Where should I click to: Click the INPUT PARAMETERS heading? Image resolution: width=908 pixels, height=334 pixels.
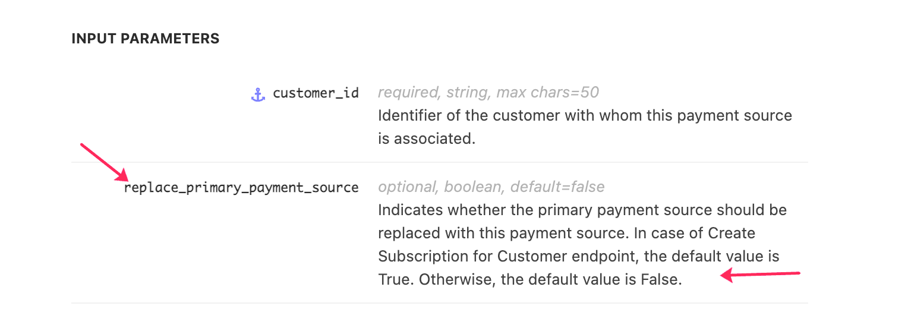[146, 39]
